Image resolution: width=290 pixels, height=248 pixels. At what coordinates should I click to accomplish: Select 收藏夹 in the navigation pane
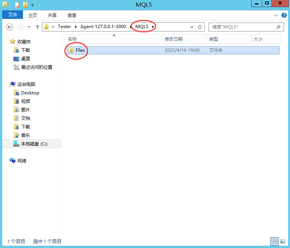tap(24, 42)
